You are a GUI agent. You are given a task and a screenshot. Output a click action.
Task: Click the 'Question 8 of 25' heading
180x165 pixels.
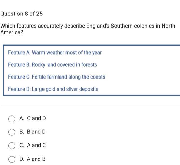click(x=21, y=14)
